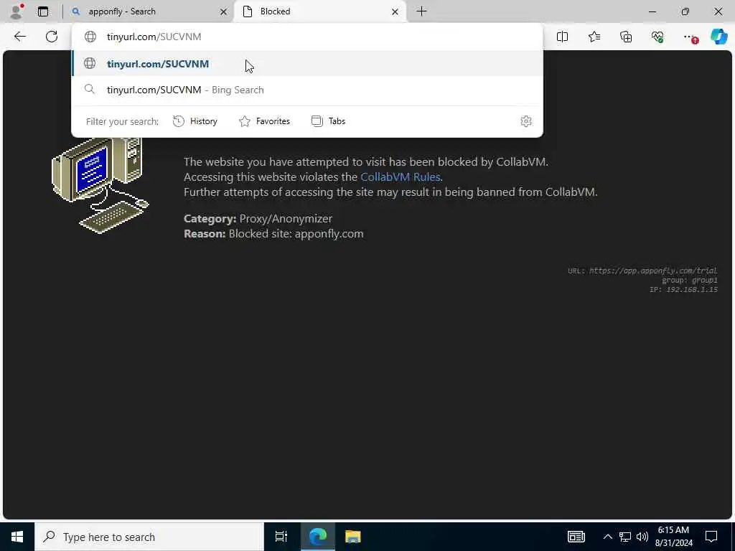This screenshot has width=735, height=551.
Task: Toggle the split screen icon
Action: (x=562, y=37)
